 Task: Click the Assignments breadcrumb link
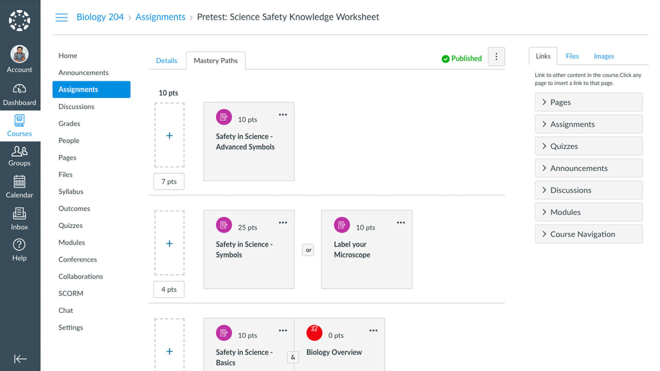(x=160, y=17)
